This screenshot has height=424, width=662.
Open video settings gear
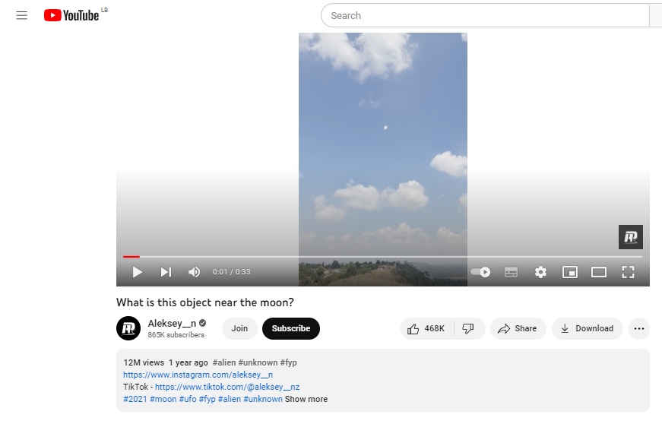540,272
